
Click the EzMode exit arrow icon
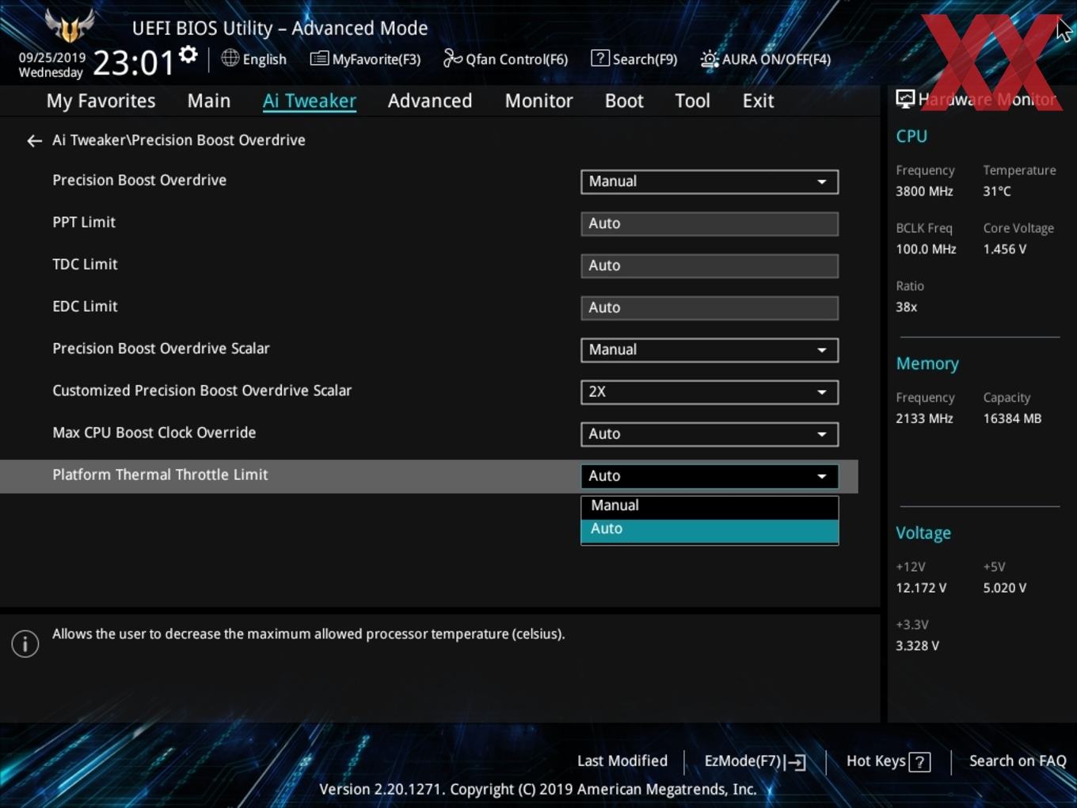pyautogui.click(x=796, y=762)
